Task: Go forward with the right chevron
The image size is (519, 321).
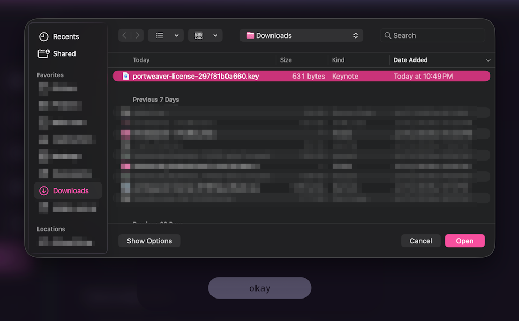Action: pyautogui.click(x=137, y=35)
